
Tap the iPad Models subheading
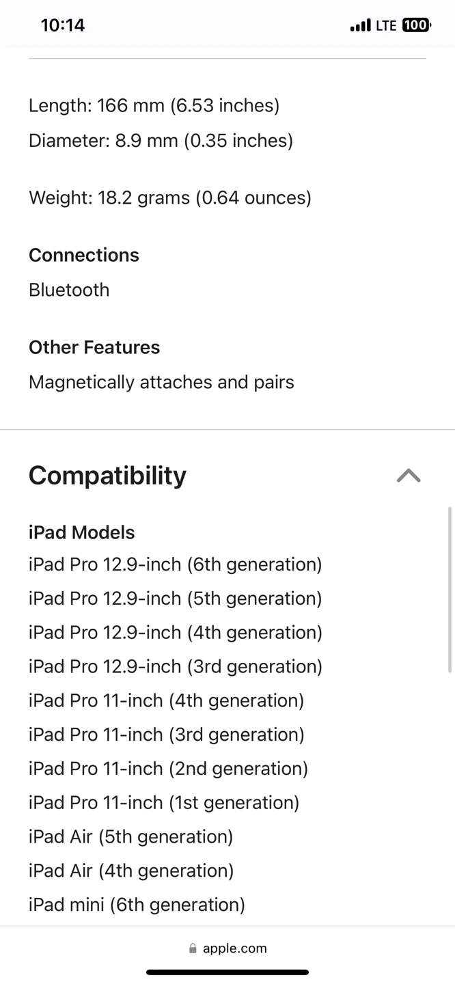[81, 532]
